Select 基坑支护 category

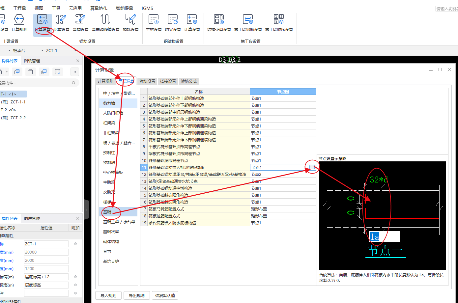point(119,261)
